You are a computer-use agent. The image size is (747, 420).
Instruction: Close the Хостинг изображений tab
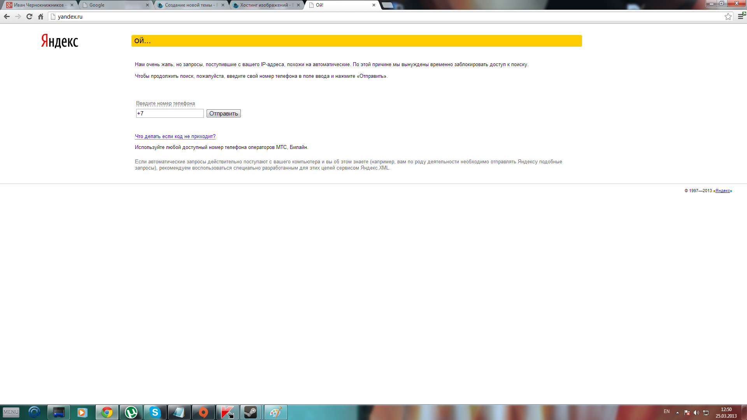point(298,5)
